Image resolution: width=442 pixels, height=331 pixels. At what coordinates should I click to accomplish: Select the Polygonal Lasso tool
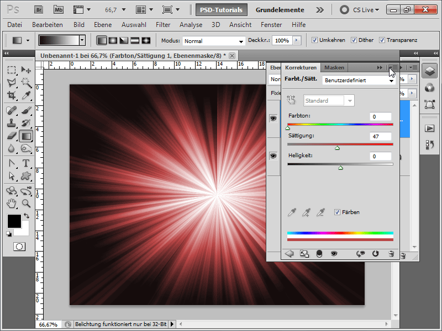tap(12, 82)
